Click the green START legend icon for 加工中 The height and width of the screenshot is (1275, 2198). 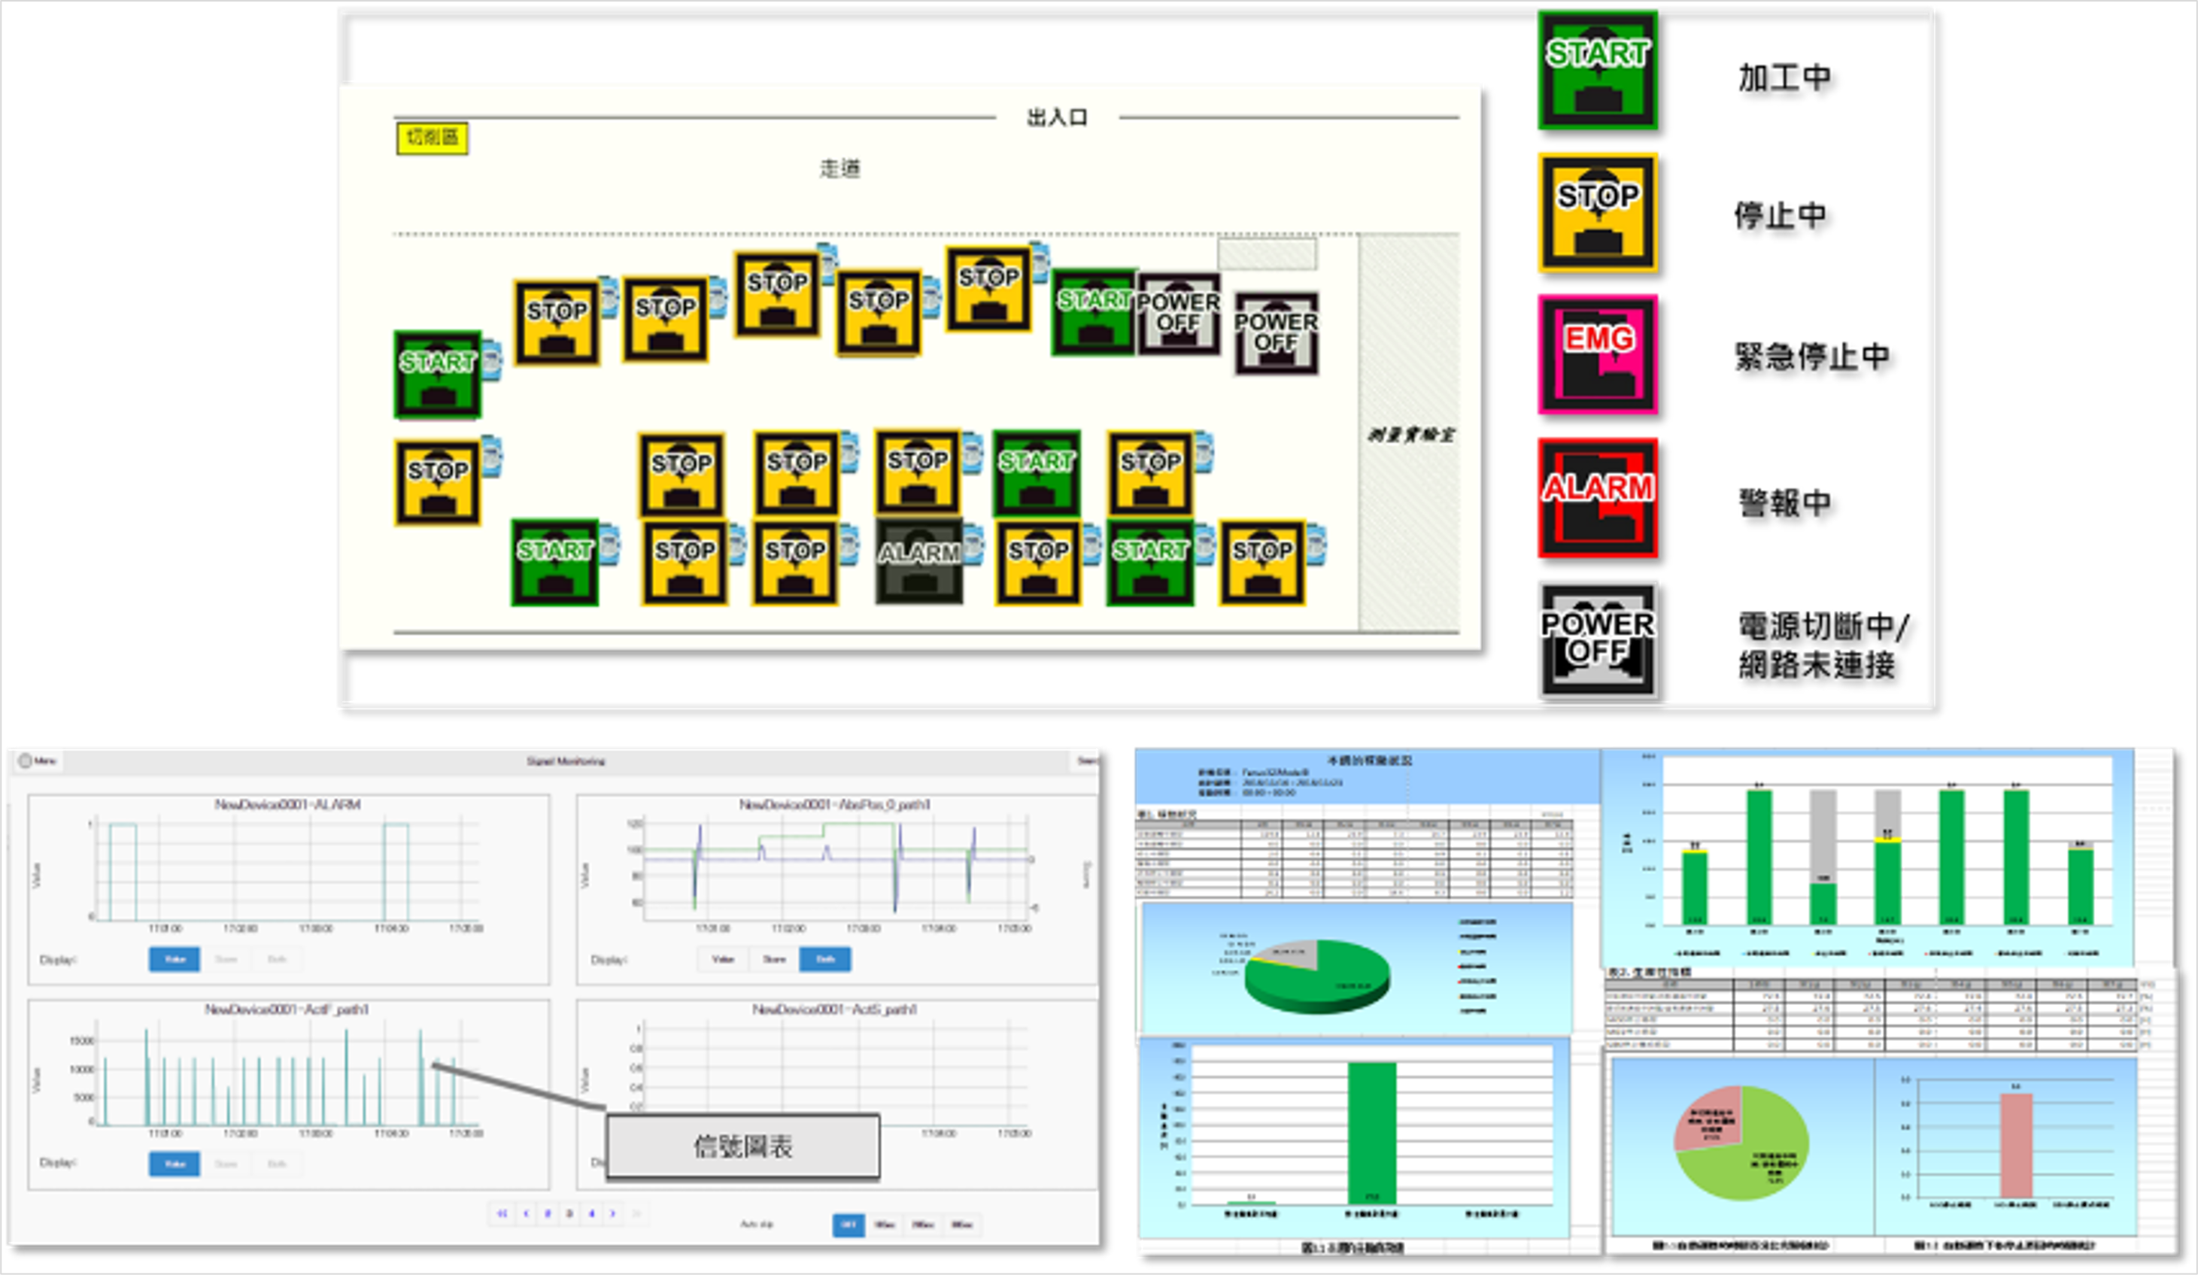(x=1598, y=70)
